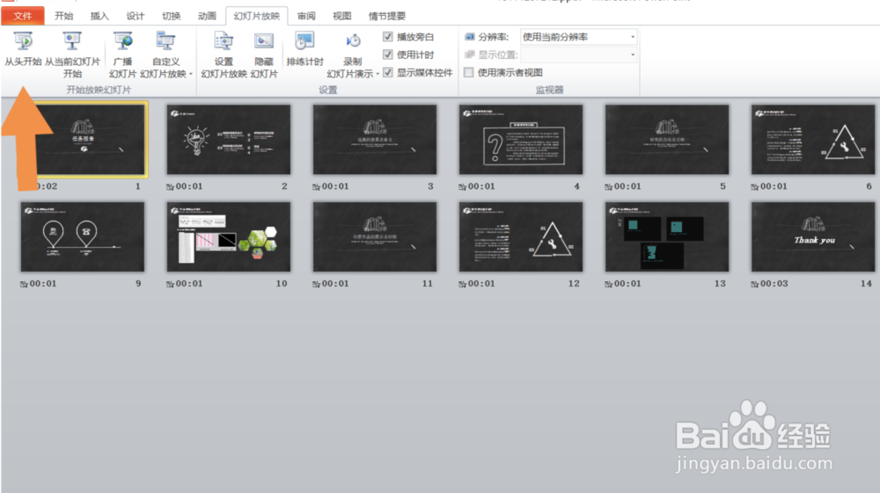Click transition star icon under slide 10
This screenshot has height=493, width=880.
pos(170,285)
